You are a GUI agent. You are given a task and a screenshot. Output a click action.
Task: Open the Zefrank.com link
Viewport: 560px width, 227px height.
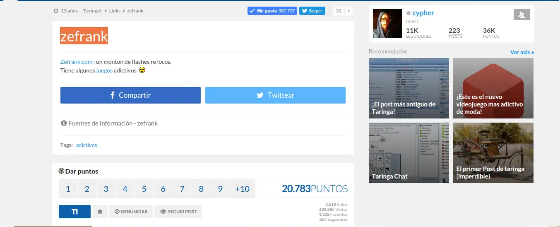77,62
